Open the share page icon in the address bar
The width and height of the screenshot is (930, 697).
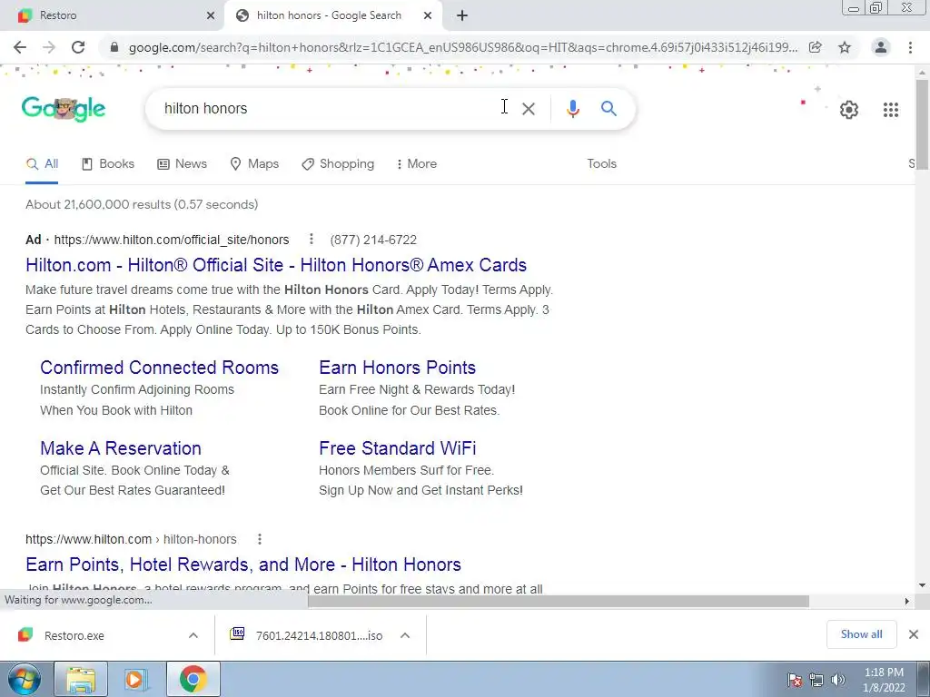tap(816, 47)
